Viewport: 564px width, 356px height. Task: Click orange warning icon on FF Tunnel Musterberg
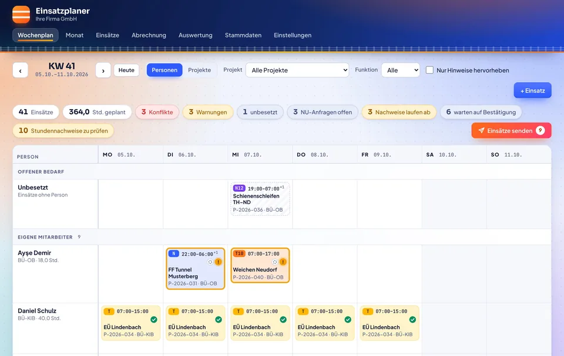(x=219, y=262)
